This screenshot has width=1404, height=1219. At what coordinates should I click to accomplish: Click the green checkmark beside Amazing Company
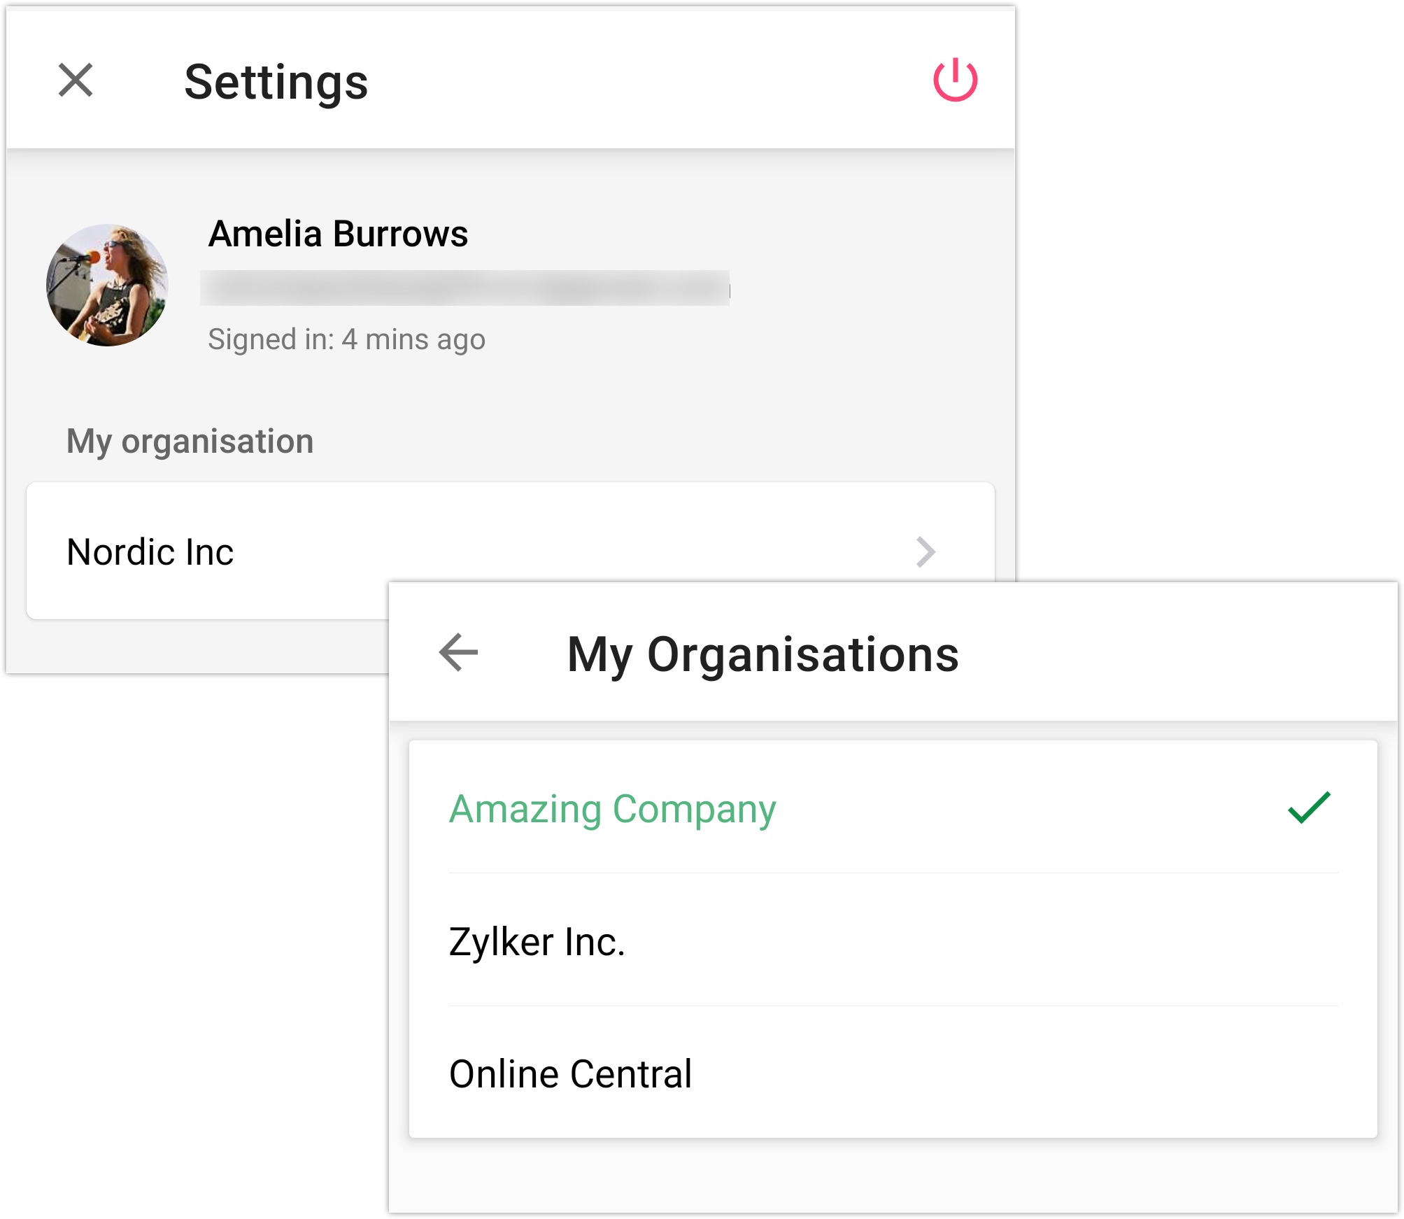tap(1308, 808)
